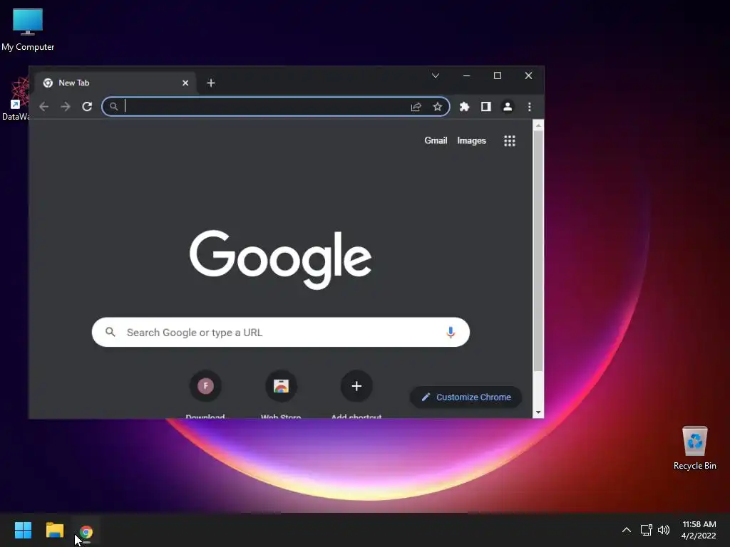Click the Customize Chrome button

click(x=466, y=397)
